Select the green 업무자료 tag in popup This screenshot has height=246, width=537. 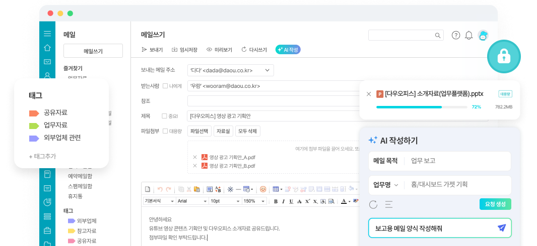tap(48, 125)
